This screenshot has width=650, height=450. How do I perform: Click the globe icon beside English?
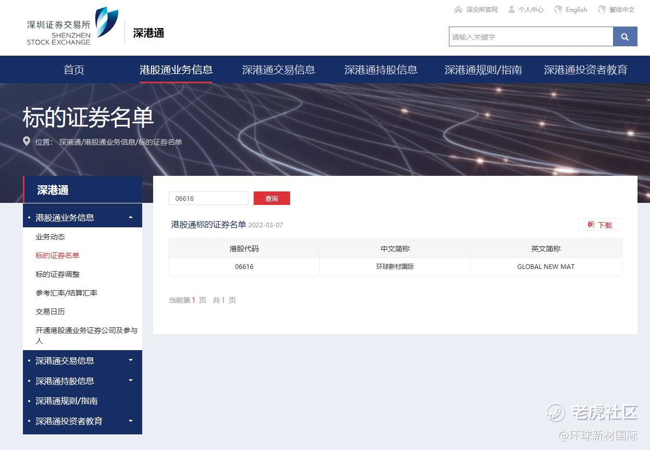point(558,9)
